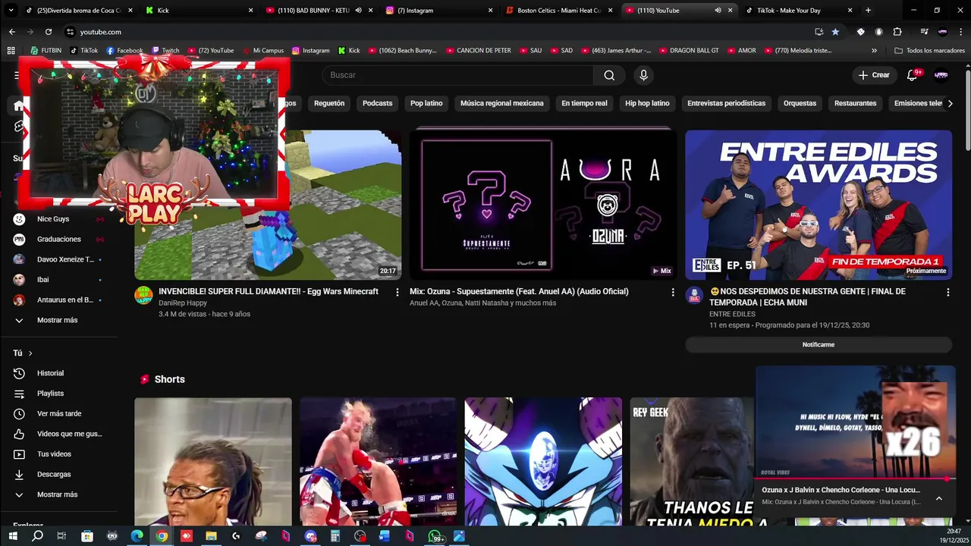Open Playlists in the sidebar
Image resolution: width=971 pixels, height=546 pixels.
(51, 394)
